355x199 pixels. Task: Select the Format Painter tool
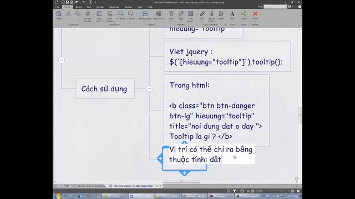click(88, 14)
